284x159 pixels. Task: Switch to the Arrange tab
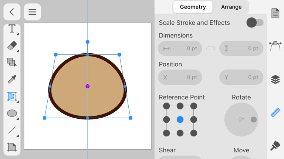tap(231, 7)
